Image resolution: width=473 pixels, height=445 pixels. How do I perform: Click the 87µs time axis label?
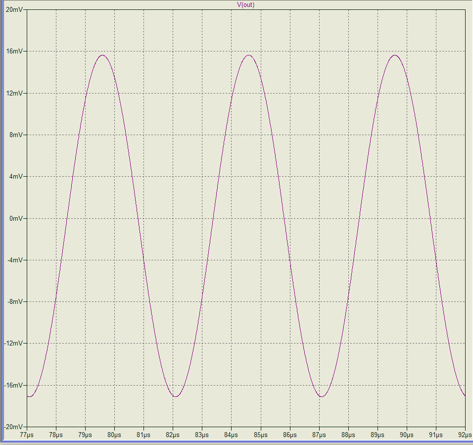pyautogui.click(x=319, y=435)
